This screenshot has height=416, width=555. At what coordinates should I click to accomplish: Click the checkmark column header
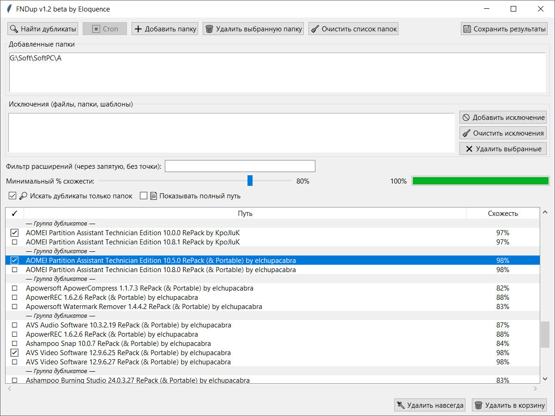click(14, 214)
